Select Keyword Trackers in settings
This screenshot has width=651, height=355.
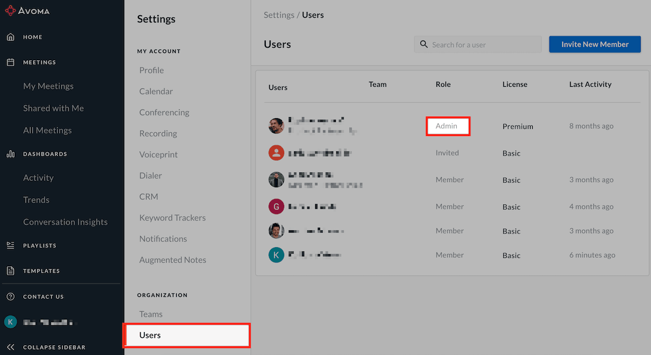tap(173, 218)
